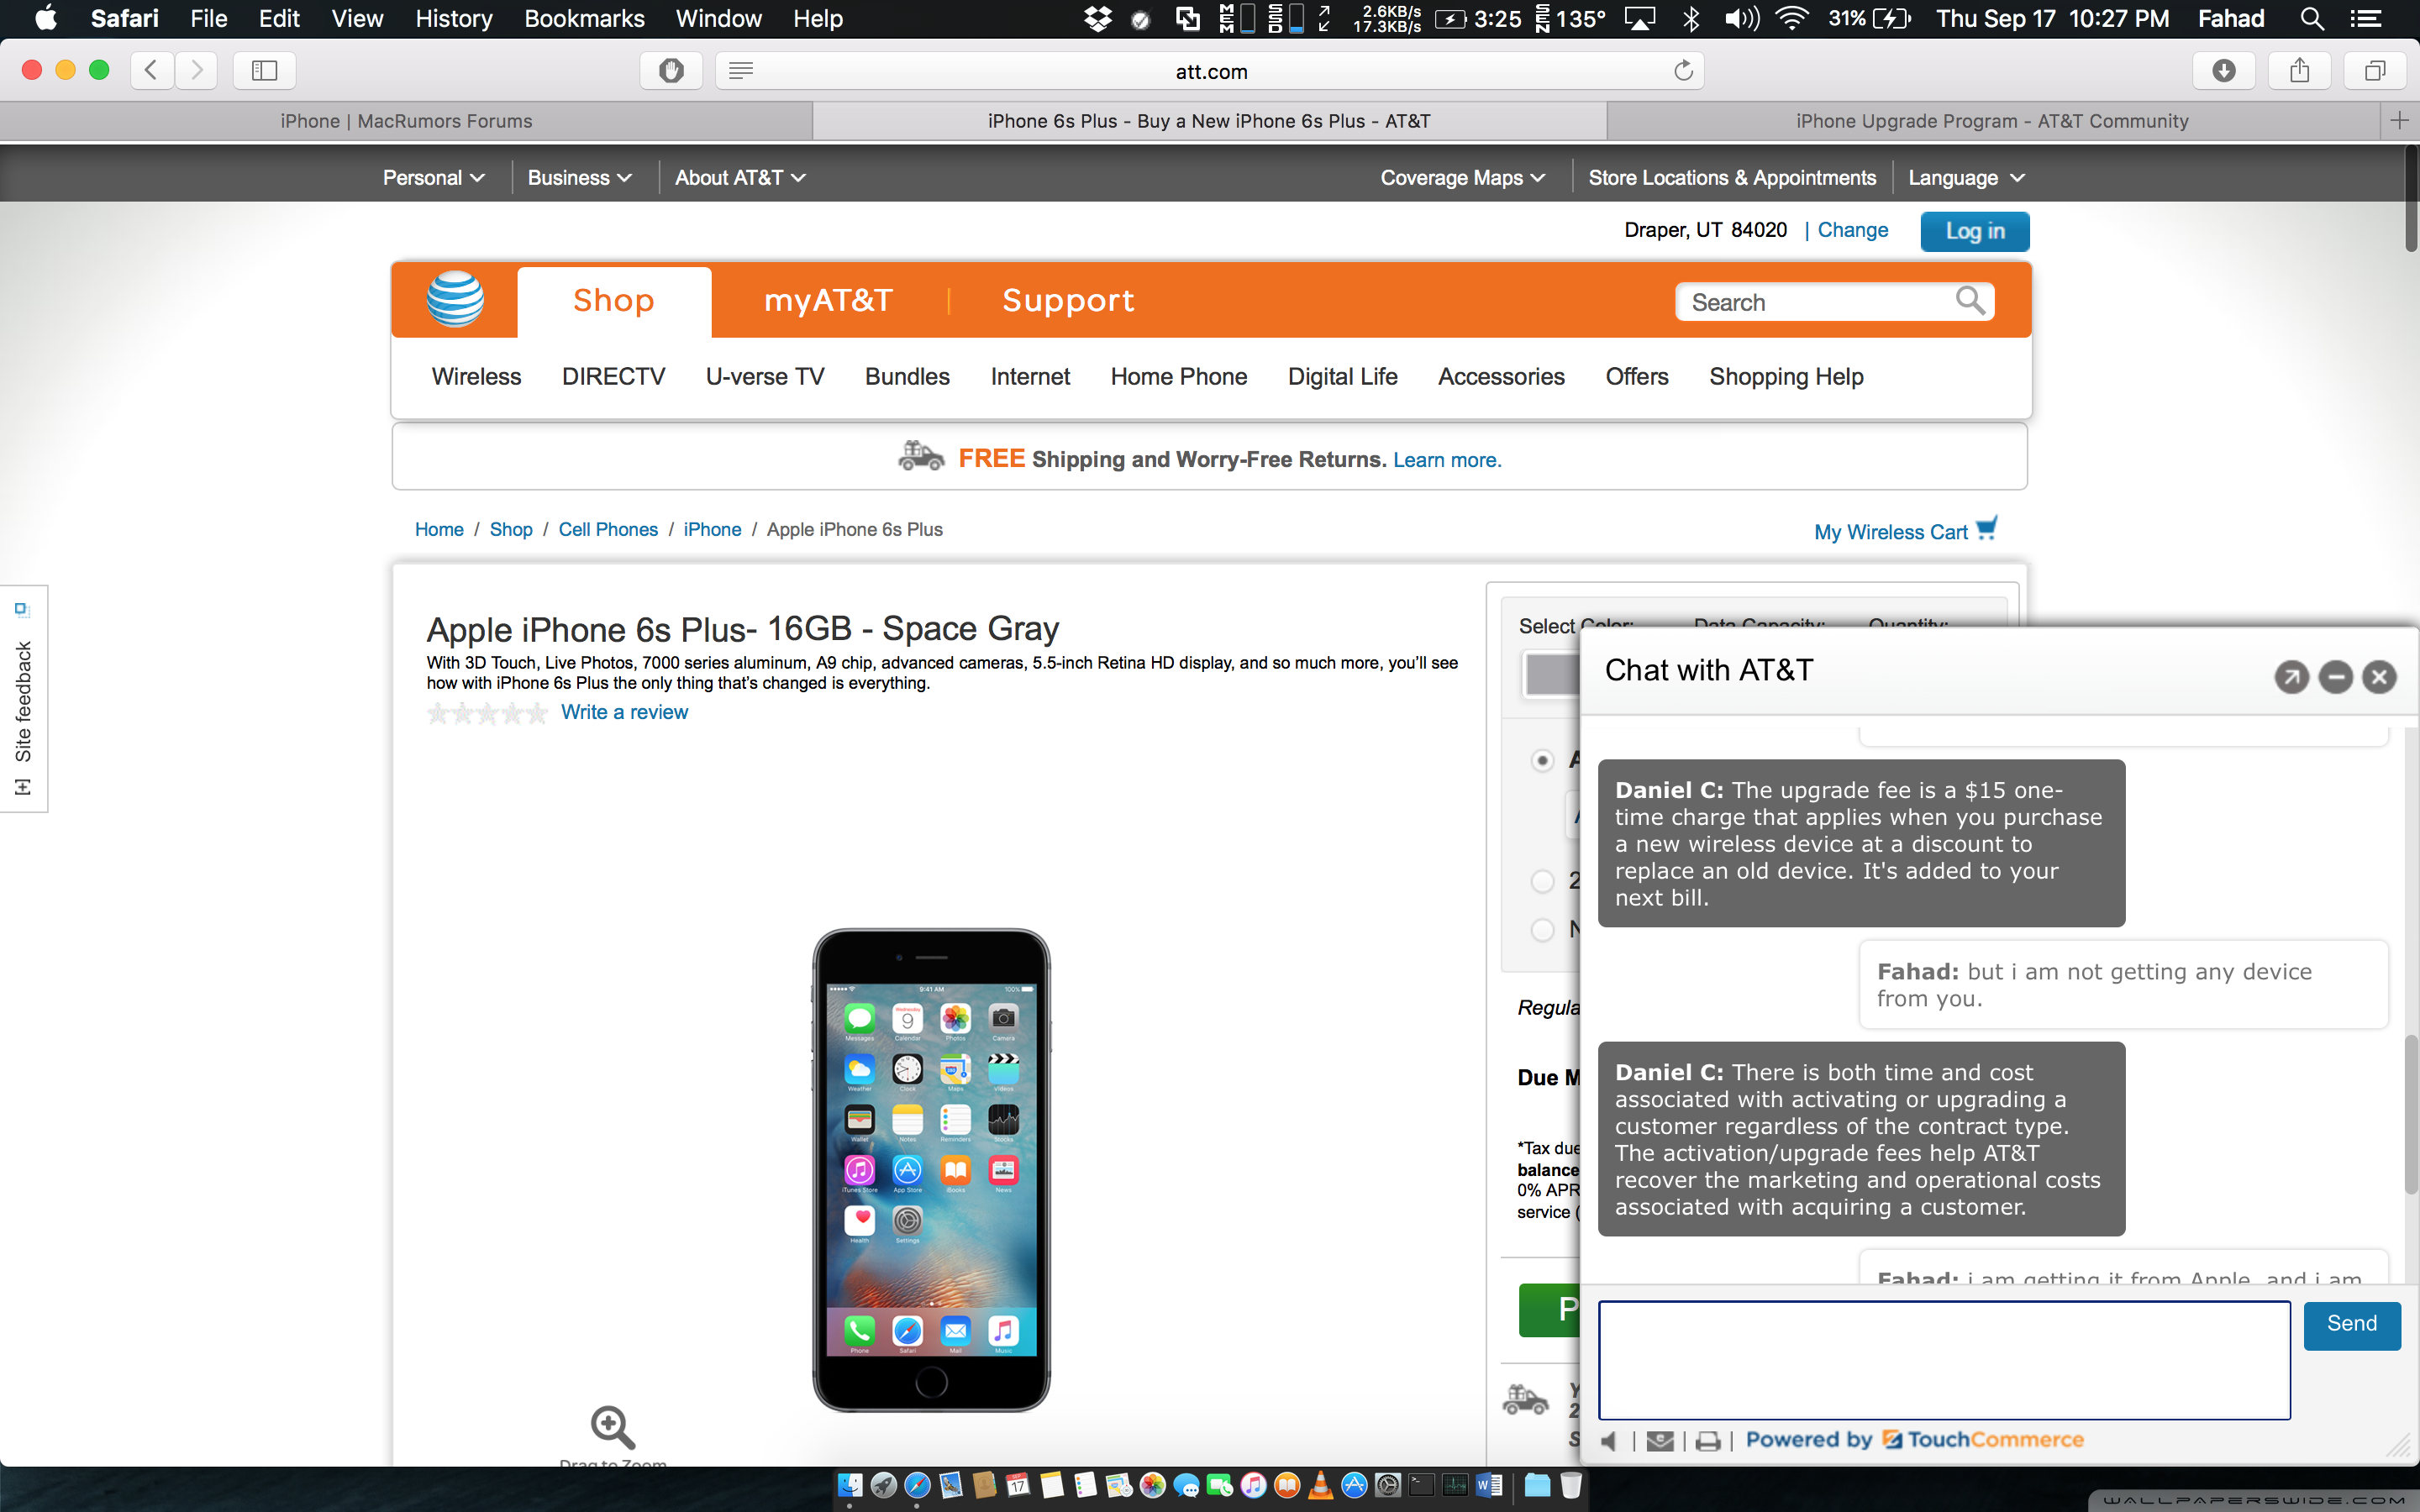The height and width of the screenshot is (1512, 2420).
Task: Click the Change location link
Action: (1852, 230)
